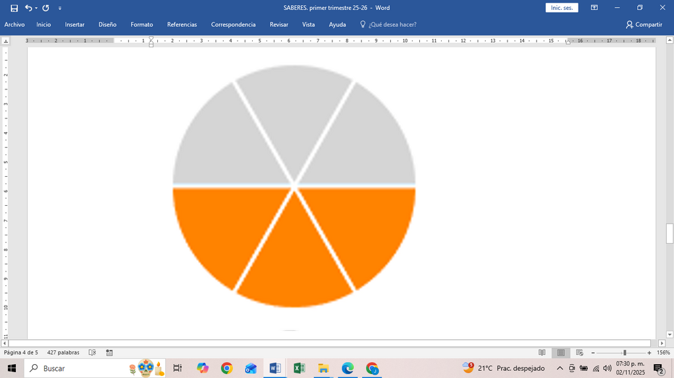Click the macro recording icon in status bar

click(109, 352)
